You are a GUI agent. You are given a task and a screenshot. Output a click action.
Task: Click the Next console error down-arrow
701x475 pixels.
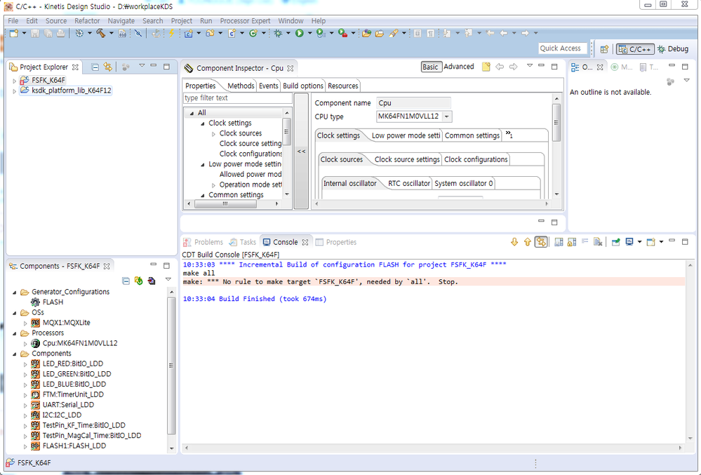[x=514, y=242]
